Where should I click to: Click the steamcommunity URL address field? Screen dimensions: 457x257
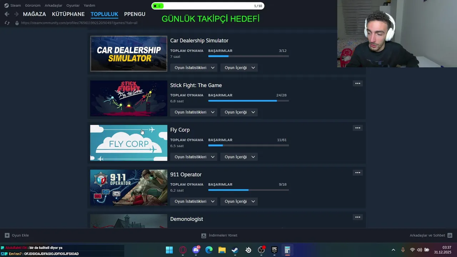[79, 23]
